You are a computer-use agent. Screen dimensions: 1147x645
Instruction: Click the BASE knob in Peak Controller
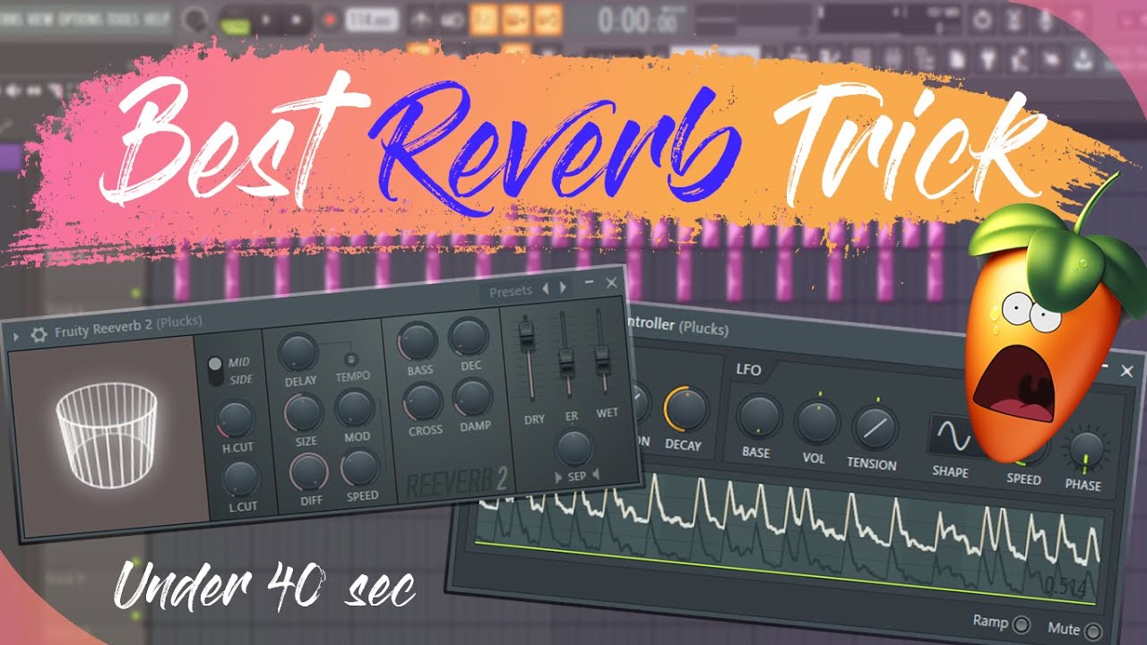(758, 417)
